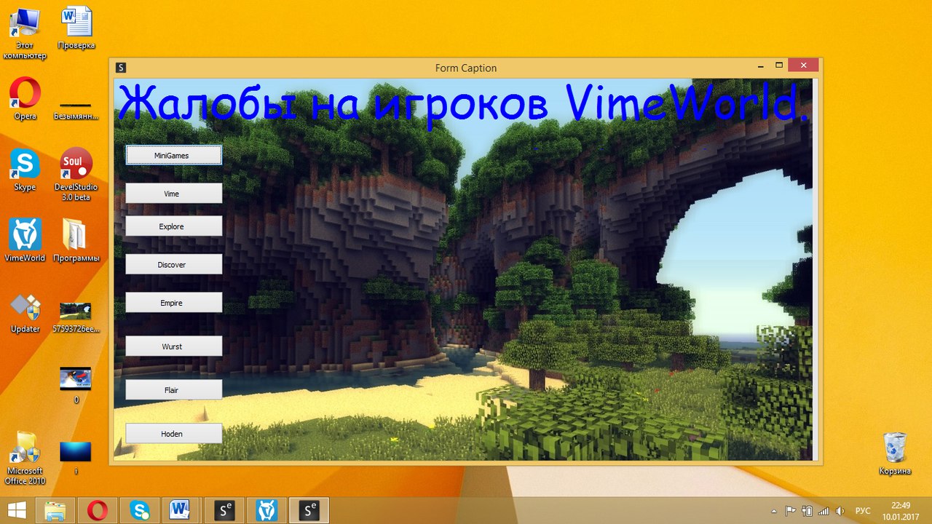
Task: Open the Программы folder
Action: point(76,241)
